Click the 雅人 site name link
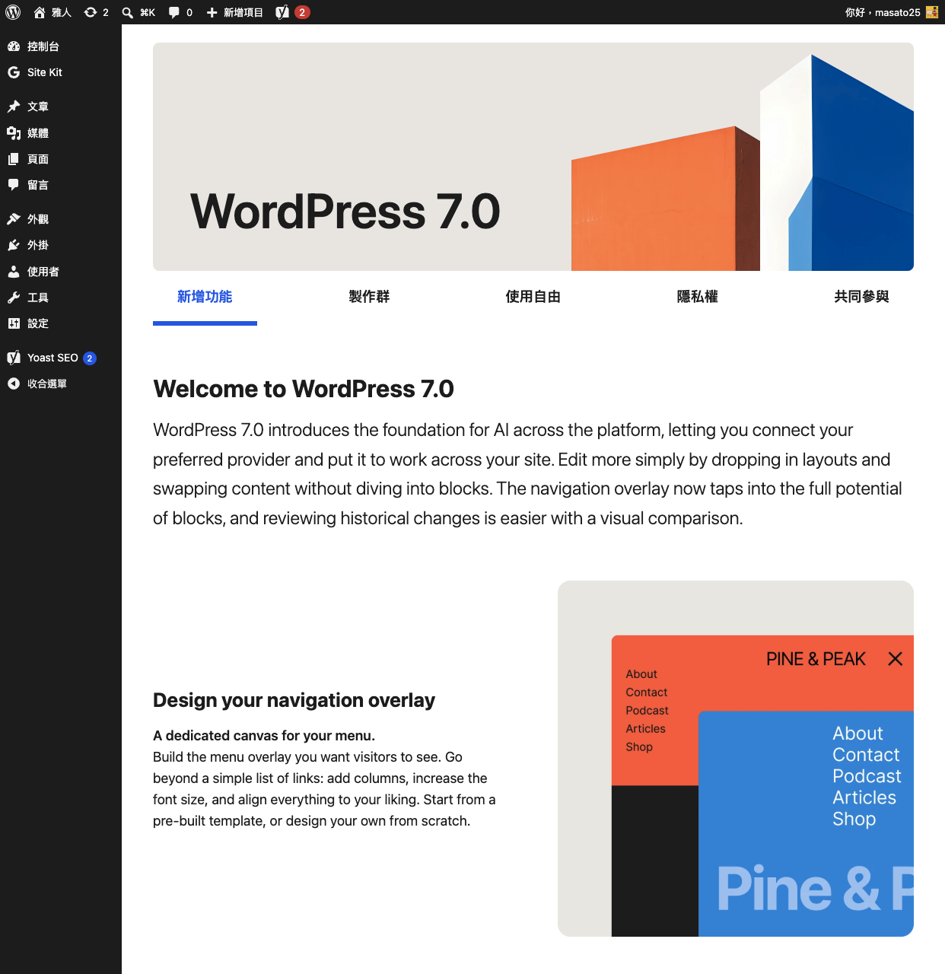The width and height of the screenshot is (945, 974). 62,12
